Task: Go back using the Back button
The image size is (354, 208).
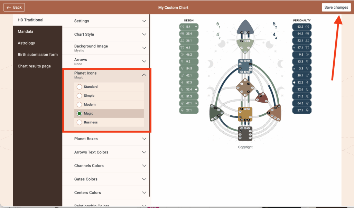Action: coord(14,7)
